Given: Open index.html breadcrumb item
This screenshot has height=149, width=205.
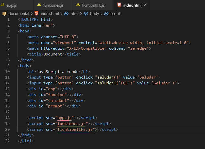Looking at the screenshot, I should (50, 14).
